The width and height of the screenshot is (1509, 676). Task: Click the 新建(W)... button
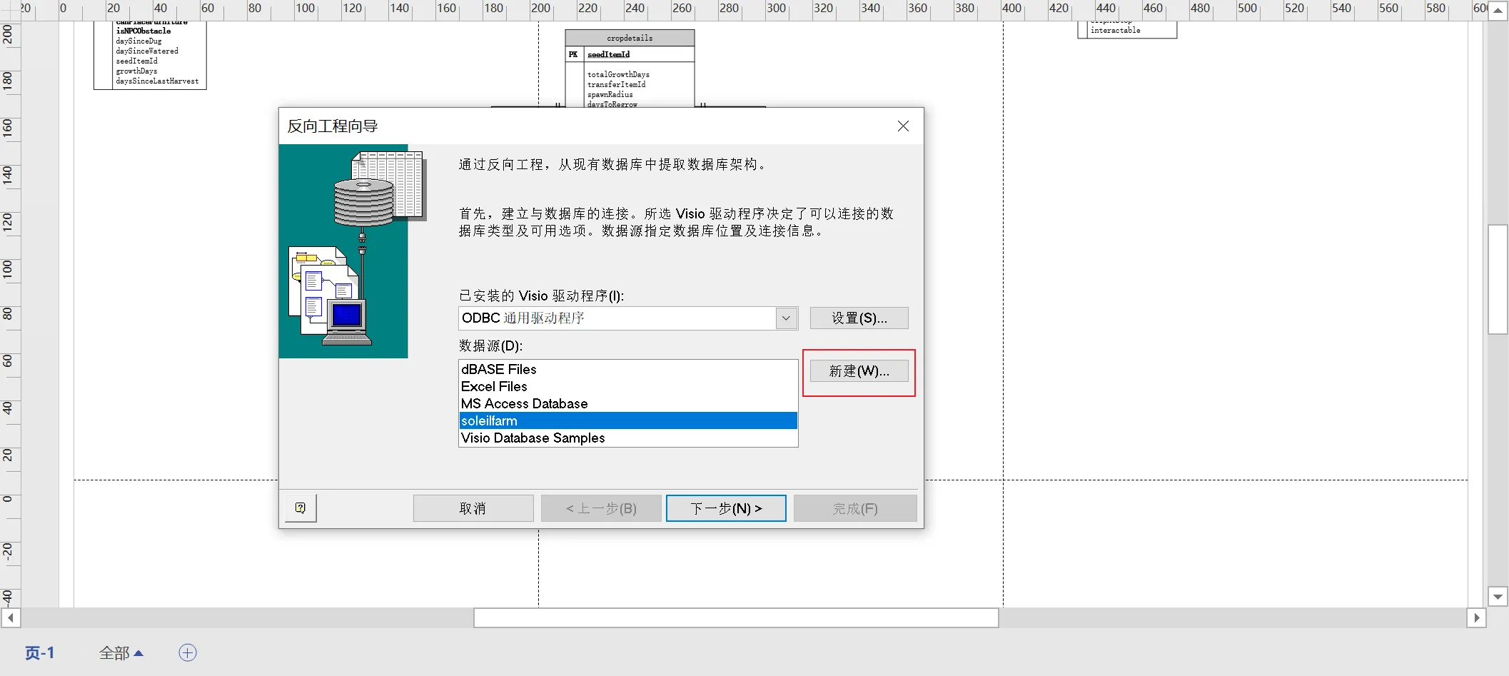[859, 371]
